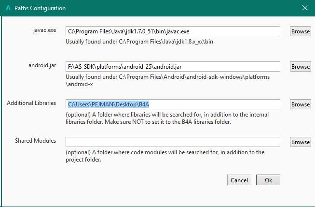The width and height of the screenshot is (315, 207).
Task: Close the Paths Configuration dialog
Action: [x=304, y=8]
